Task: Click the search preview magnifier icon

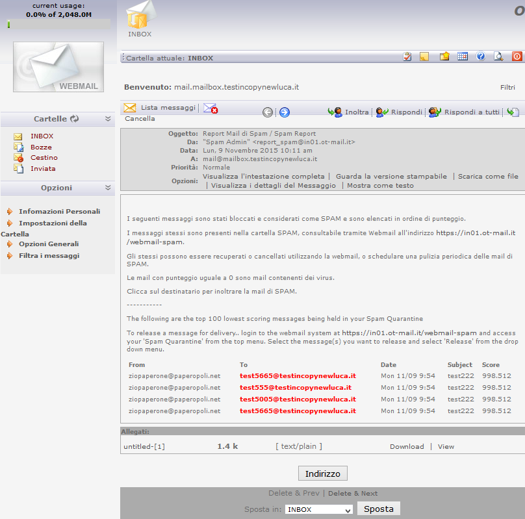Action: pyautogui.click(x=498, y=57)
